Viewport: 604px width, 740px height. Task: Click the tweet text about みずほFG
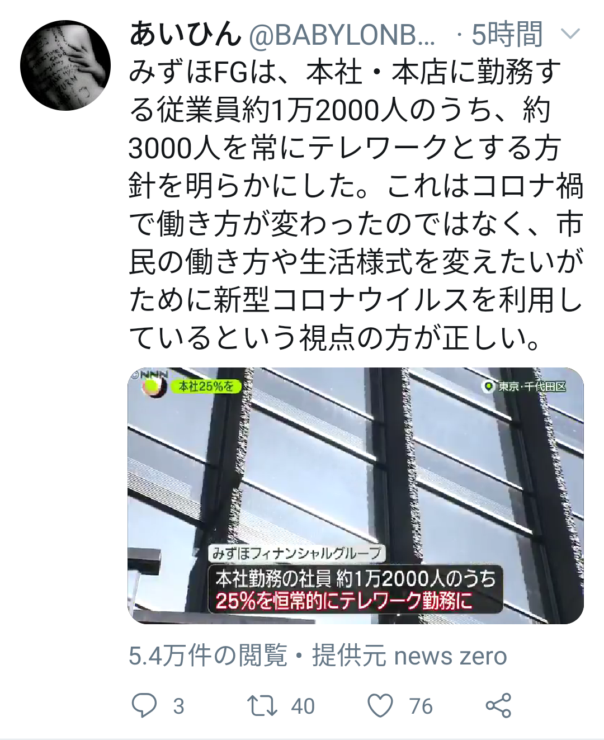point(356,205)
